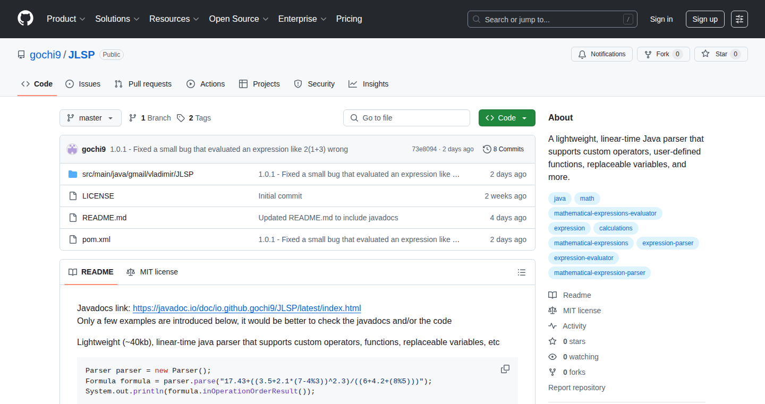
Task: Open commit hash 73e8094
Action: [x=424, y=149]
